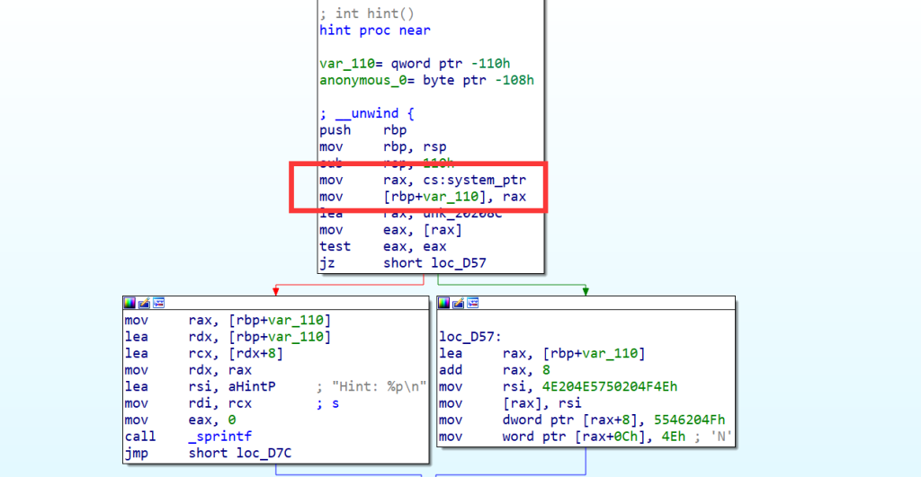
Task: Click group nodes icon on loc_D57 block
Action: (x=473, y=303)
